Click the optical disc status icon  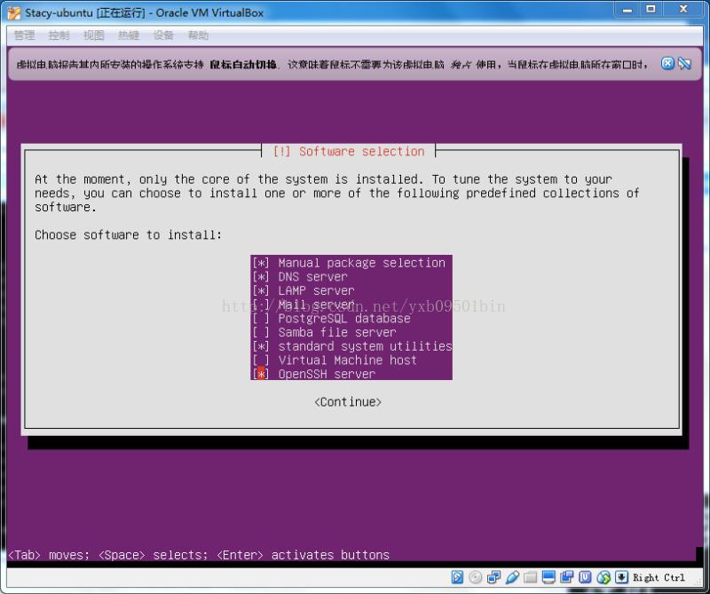click(476, 577)
